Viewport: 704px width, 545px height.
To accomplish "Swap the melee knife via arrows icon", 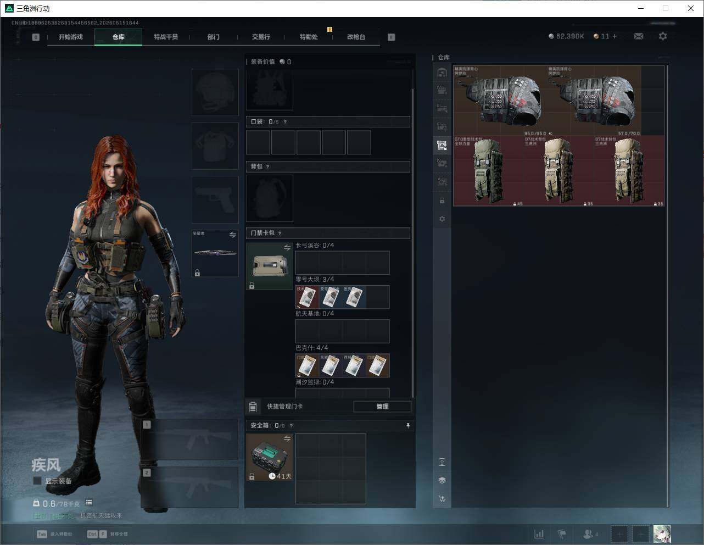I will coord(233,235).
